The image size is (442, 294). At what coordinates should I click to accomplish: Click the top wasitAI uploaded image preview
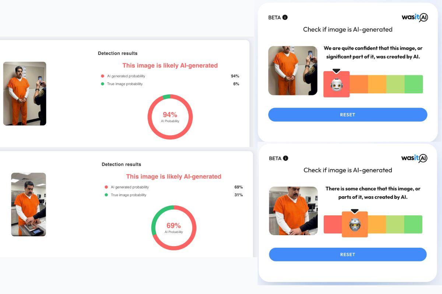tap(292, 71)
